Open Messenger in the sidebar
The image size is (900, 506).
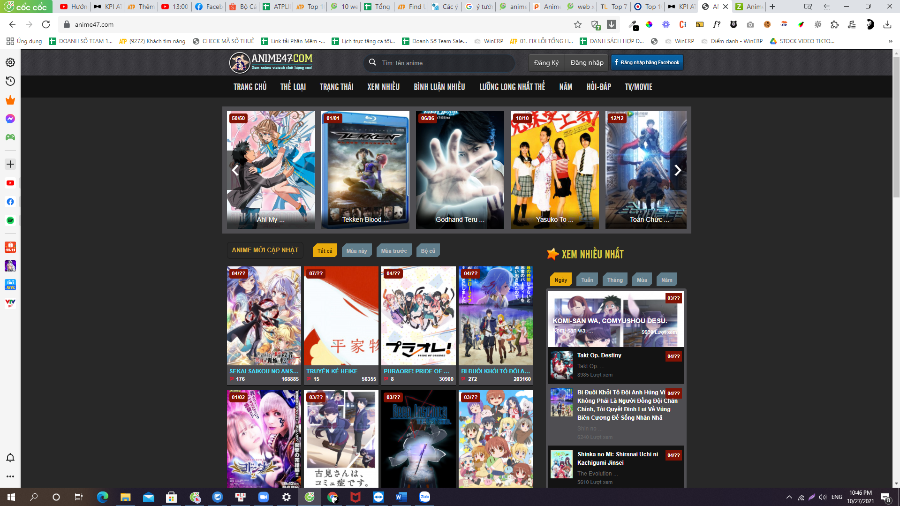(10, 119)
